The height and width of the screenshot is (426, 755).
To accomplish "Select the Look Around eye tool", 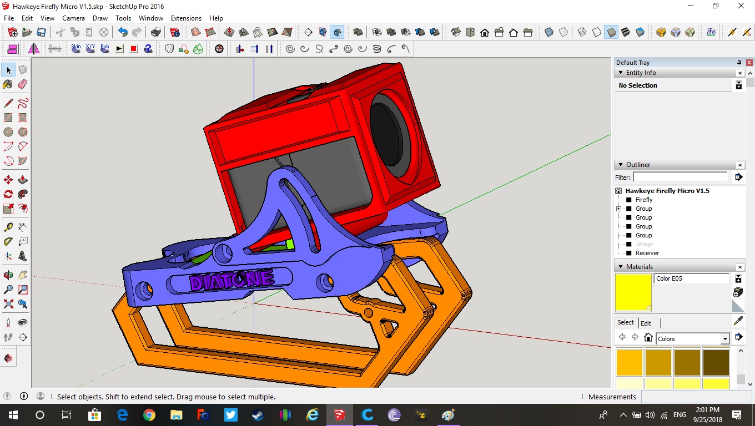I will tap(23, 323).
